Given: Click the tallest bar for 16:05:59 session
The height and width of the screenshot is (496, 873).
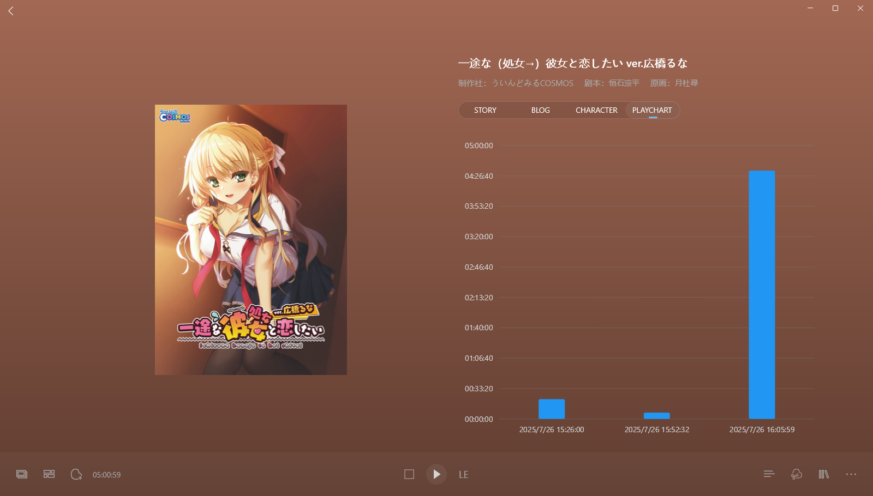Looking at the screenshot, I should click(x=762, y=294).
